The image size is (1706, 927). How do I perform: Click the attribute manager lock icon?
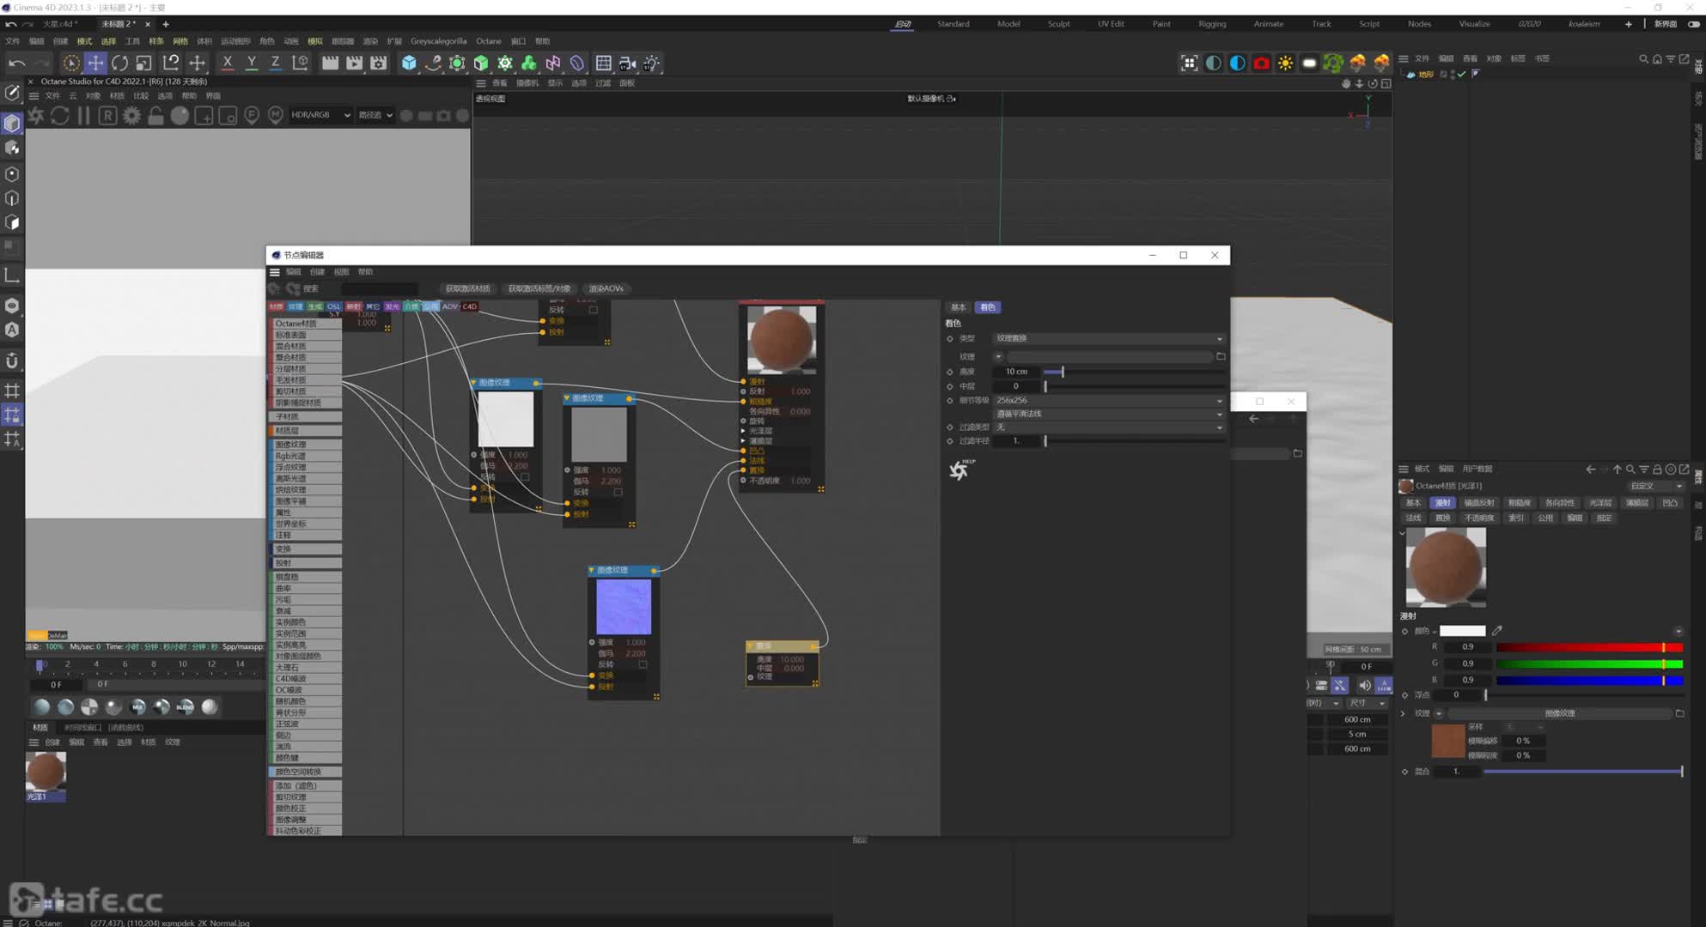click(1657, 470)
